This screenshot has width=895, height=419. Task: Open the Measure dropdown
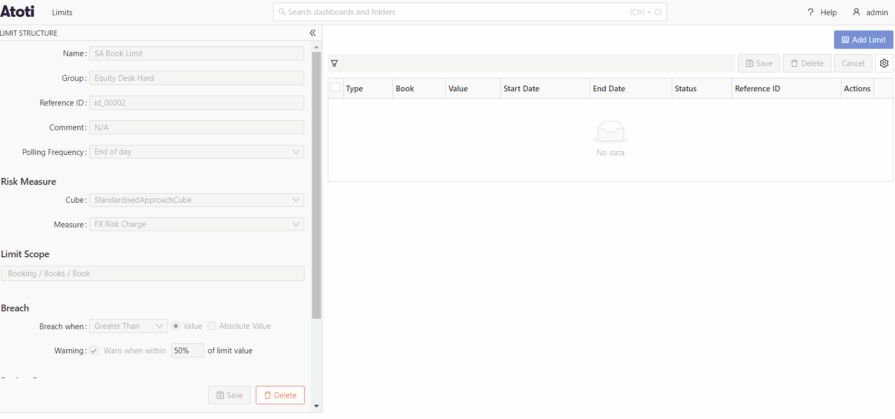(196, 224)
